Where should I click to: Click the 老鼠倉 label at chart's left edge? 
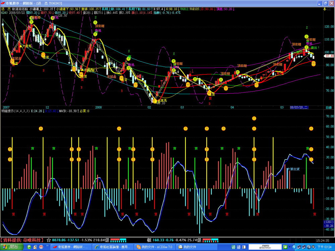click(16, 58)
